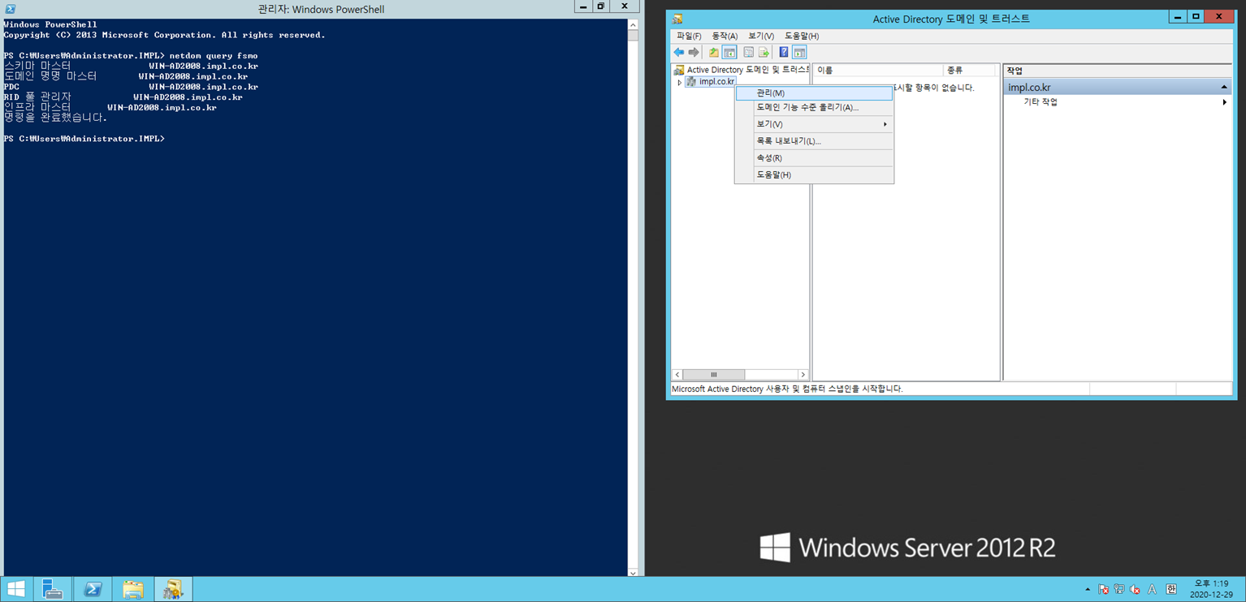Image resolution: width=1246 pixels, height=602 pixels.
Task: Open the 기타 작업 submenu arrow
Action: click(1224, 102)
